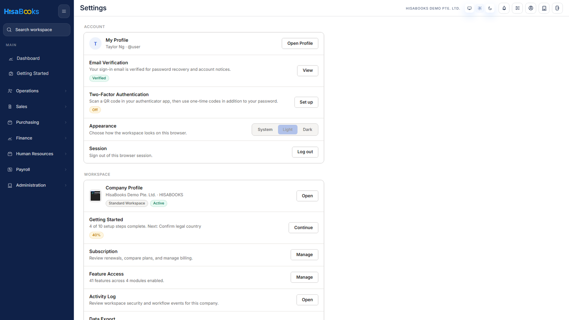Click the Administration building icon in sidebar

10,186
